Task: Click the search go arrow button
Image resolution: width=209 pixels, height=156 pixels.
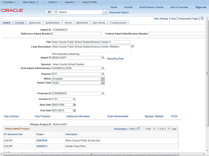Action: pos(105,12)
